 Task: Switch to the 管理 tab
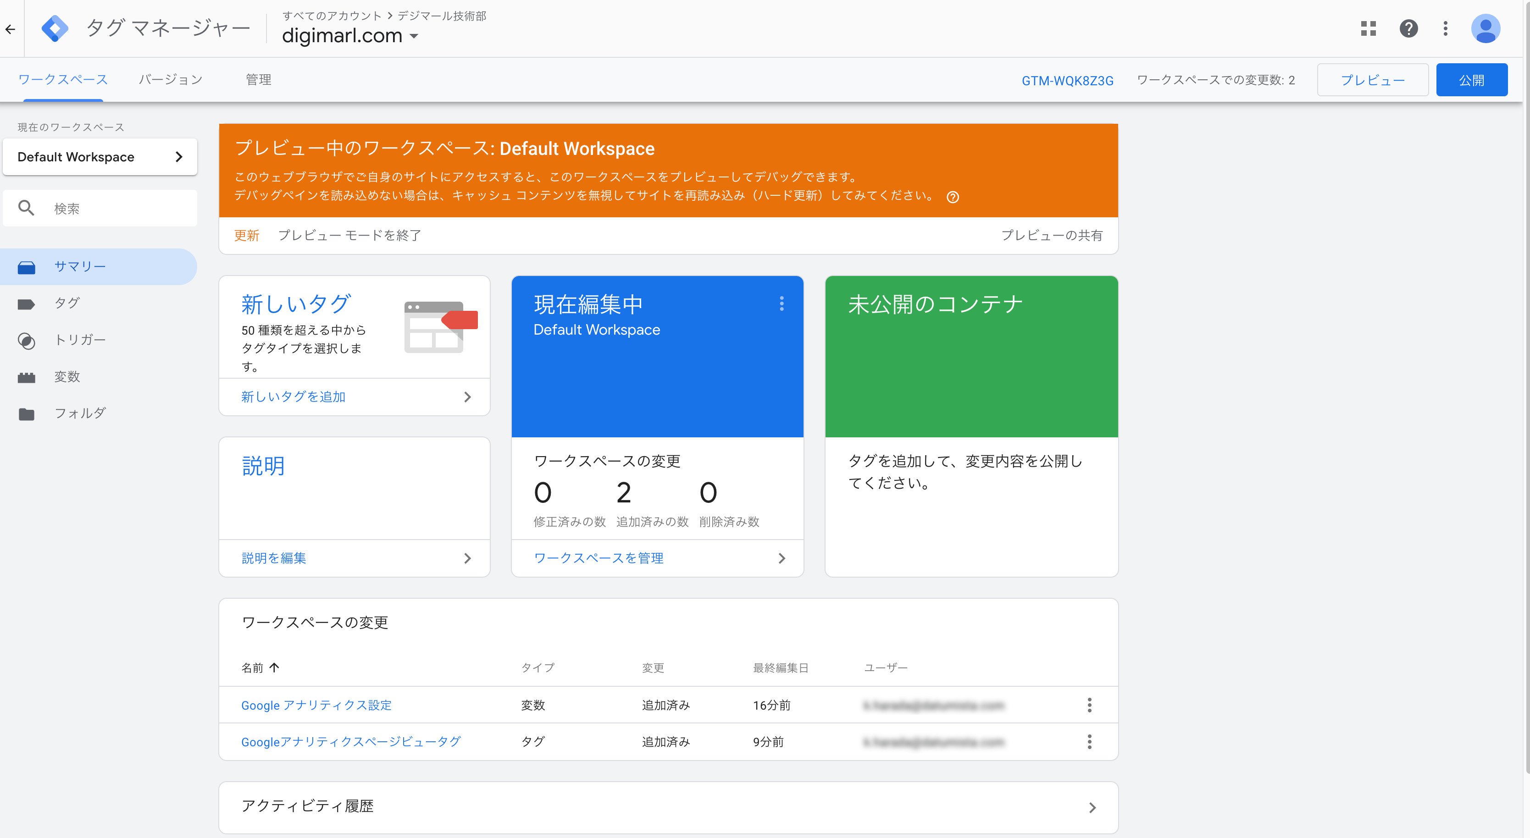point(258,79)
